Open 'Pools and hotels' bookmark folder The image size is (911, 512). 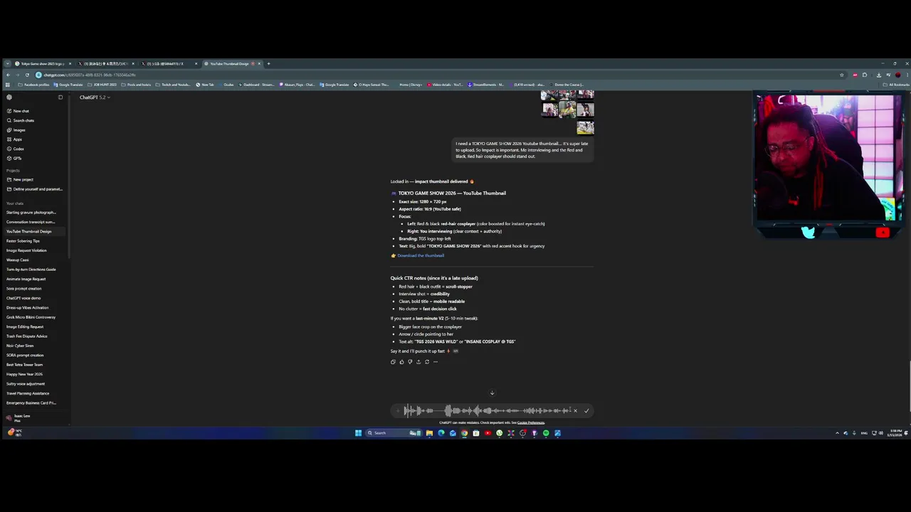[x=137, y=85]
